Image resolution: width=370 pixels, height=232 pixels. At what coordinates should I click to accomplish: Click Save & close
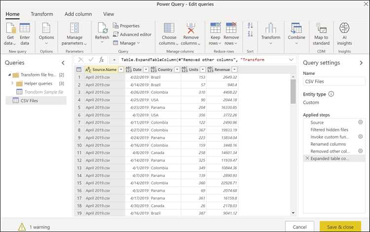[x=340, y=227]
